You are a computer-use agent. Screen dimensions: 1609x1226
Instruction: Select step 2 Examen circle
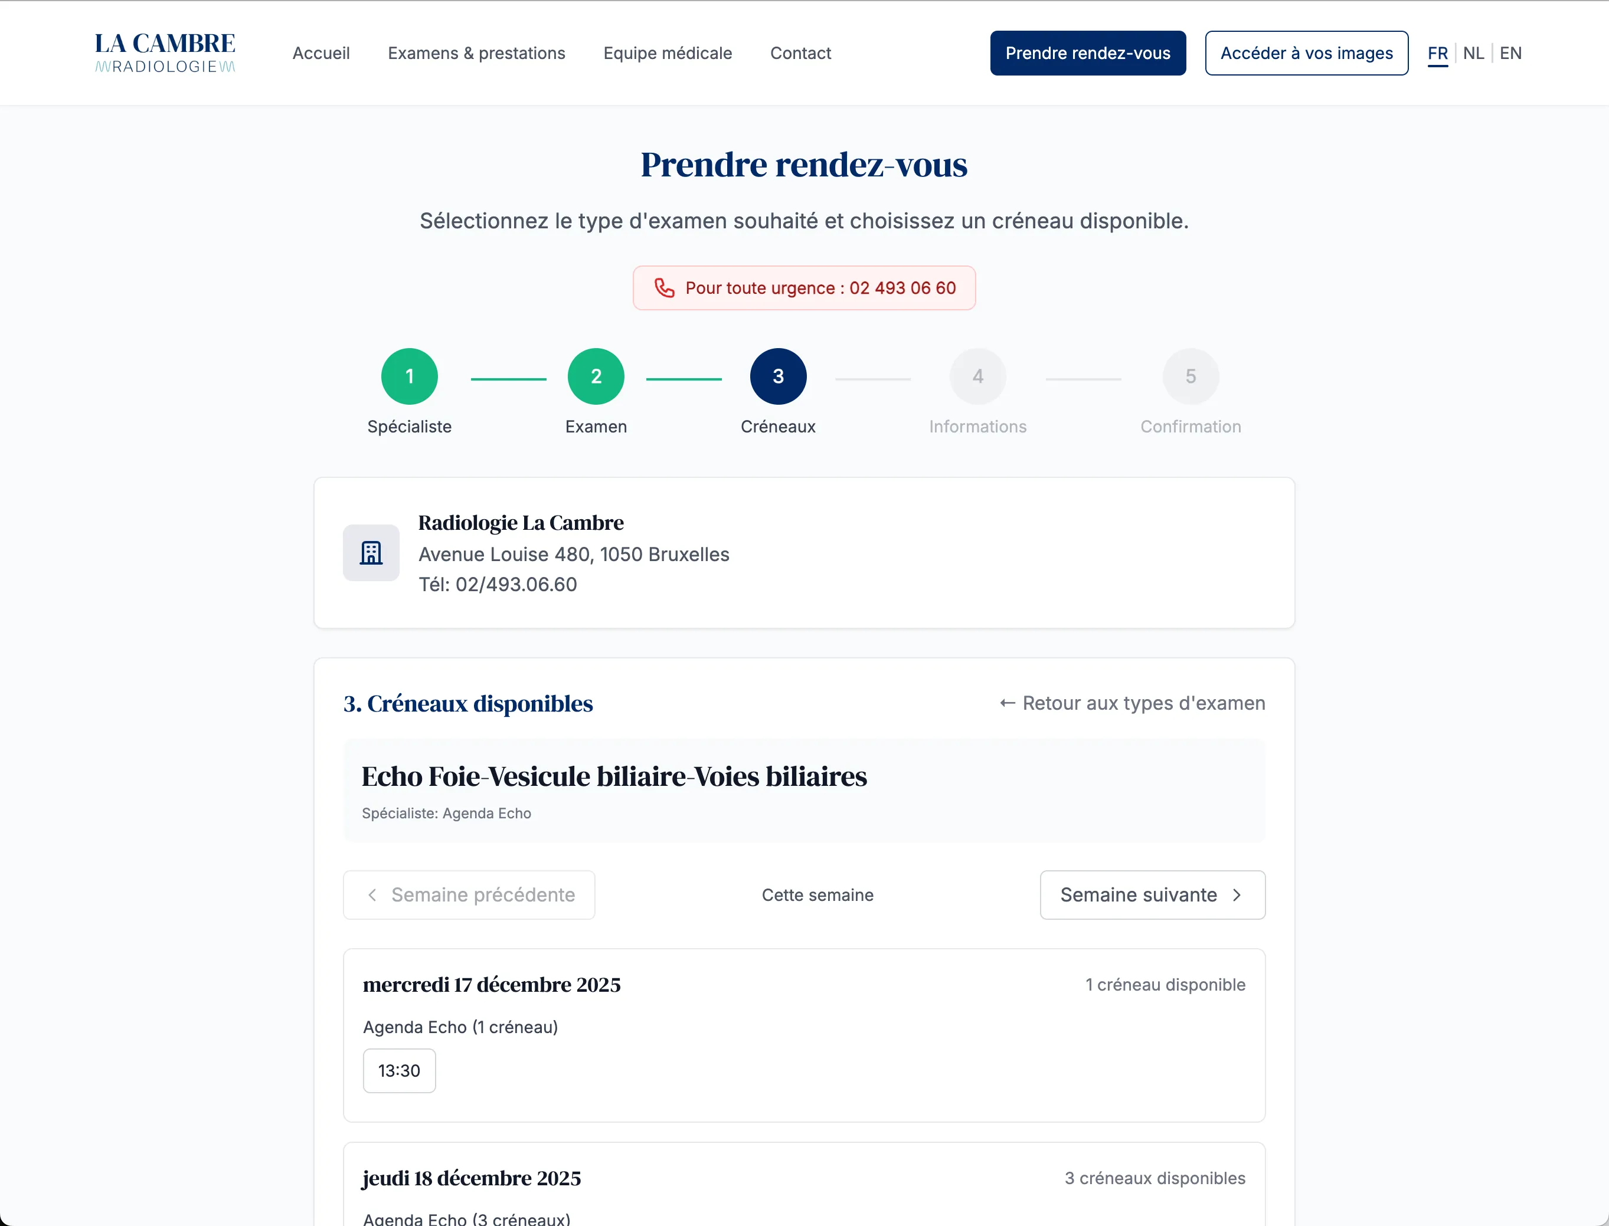[596, 376]
